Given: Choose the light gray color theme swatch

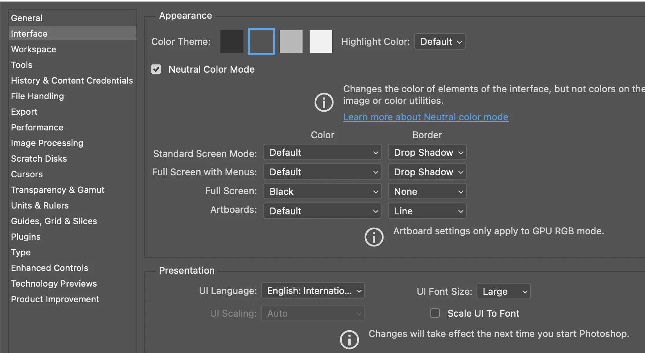Looking at the screenshot, I should (291, 41).
